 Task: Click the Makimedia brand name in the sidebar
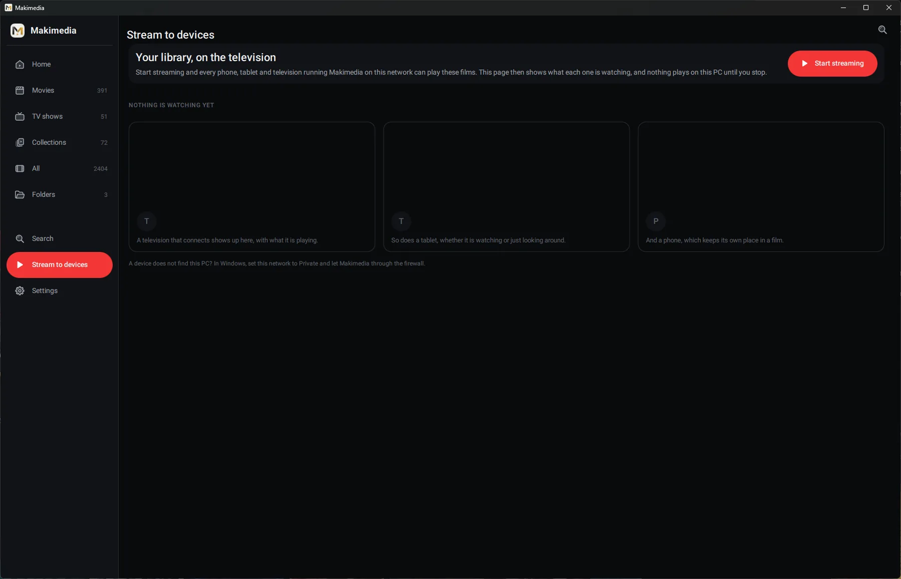(x=54, y=31)
